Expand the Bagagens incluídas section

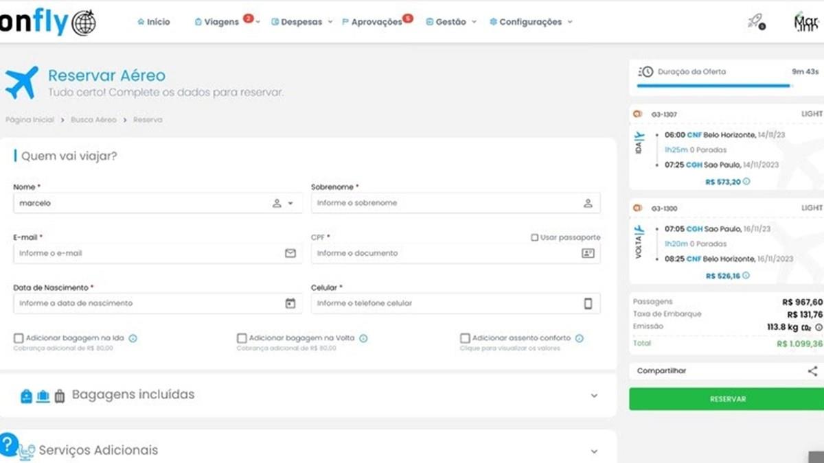594,396
